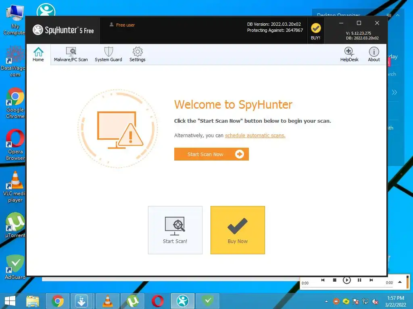This screenshot has height=309, width=413.
Task: Open the About info page
Action: pos(374,54)
